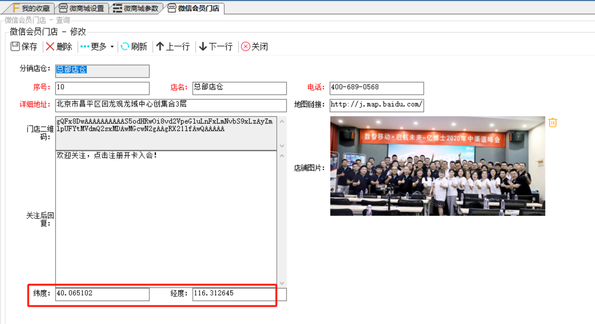Click the QR code box scroll-up arrow
Viewport: 595px width, 324px height.
(282, 121)
